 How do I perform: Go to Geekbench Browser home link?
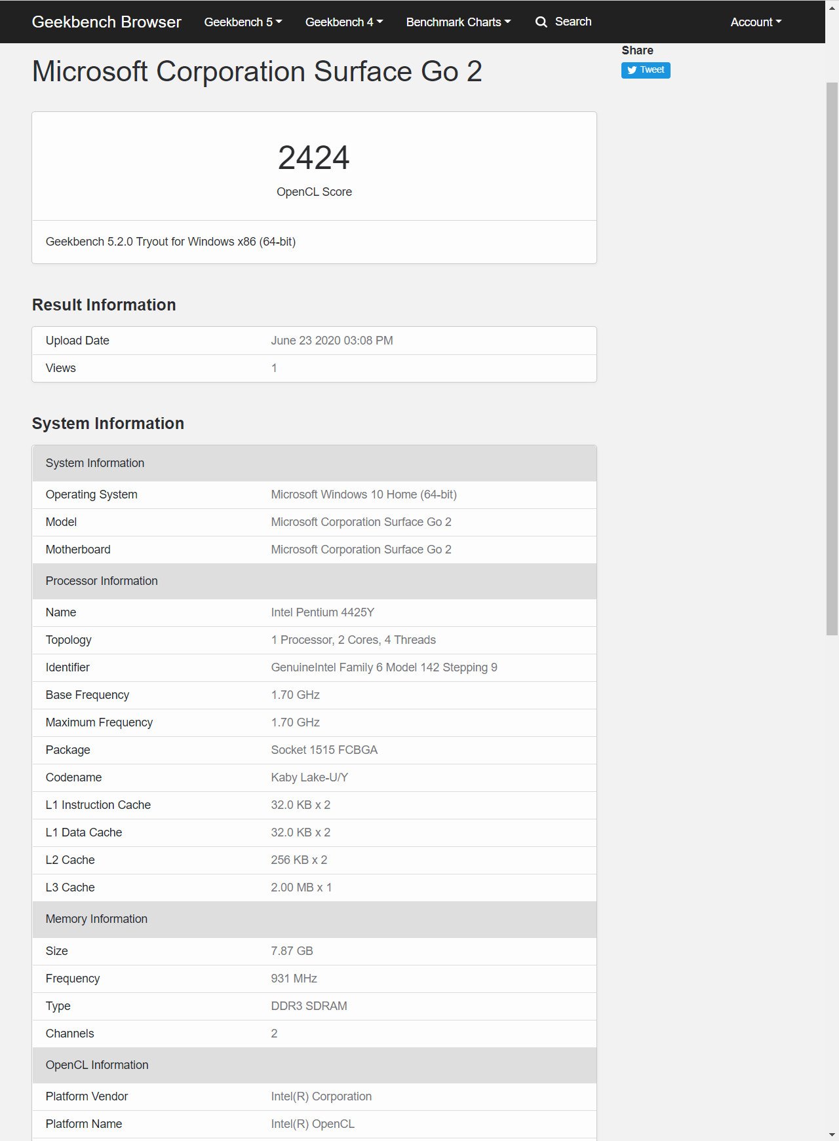pos(106,22)
